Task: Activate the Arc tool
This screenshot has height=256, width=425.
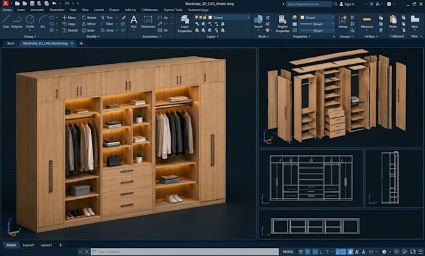Action: [42, 22]
